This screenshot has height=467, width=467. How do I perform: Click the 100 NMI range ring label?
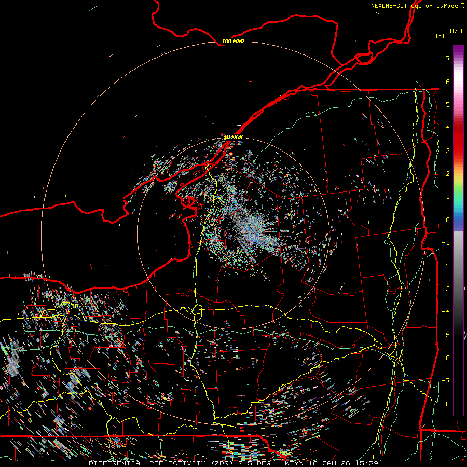pyautogui.click(x=233, y=41)
